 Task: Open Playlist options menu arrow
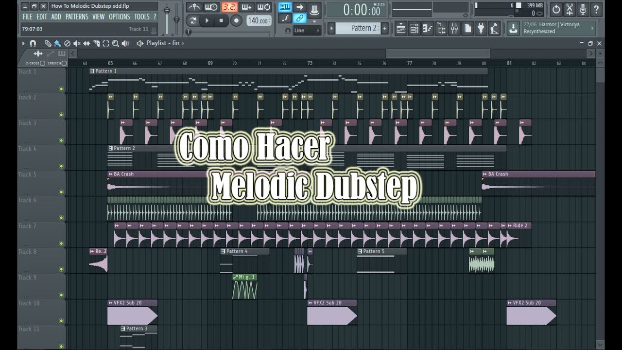tap(23, 43)
